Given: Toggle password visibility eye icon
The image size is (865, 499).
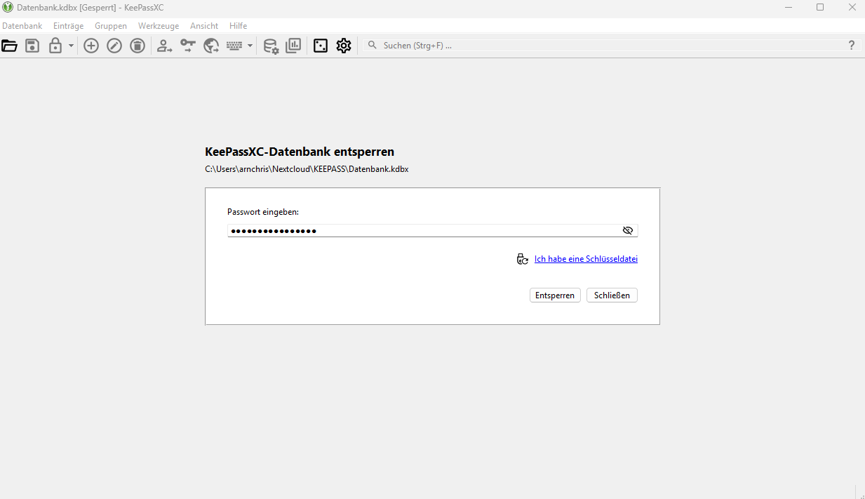Looking at the screenshot, I should (628, 230).
